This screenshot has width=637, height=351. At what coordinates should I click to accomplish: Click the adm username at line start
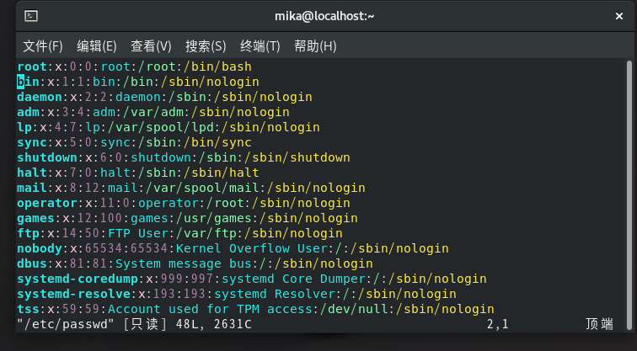pyautogui.click(x=29, y=112)
